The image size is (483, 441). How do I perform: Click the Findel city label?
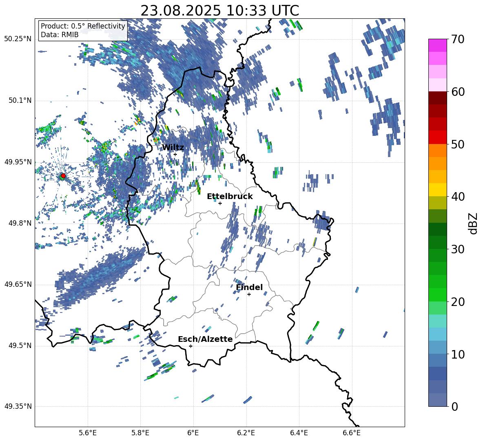249,287
